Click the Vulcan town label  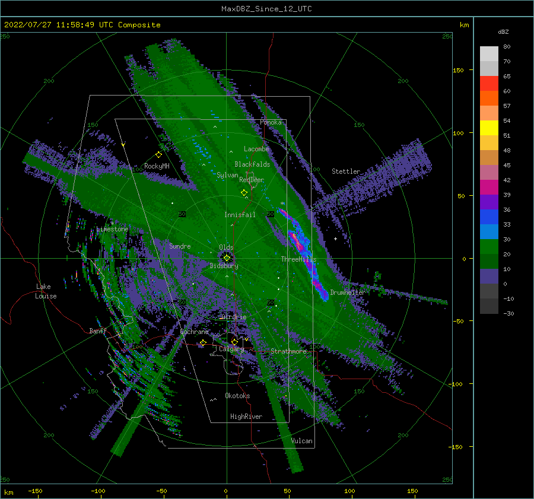click(x=302, y=441)
